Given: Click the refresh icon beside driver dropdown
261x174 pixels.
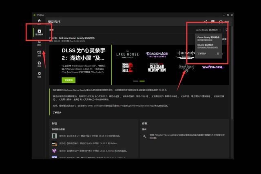Looking at the screenshot, I should (x=227, y=30).
